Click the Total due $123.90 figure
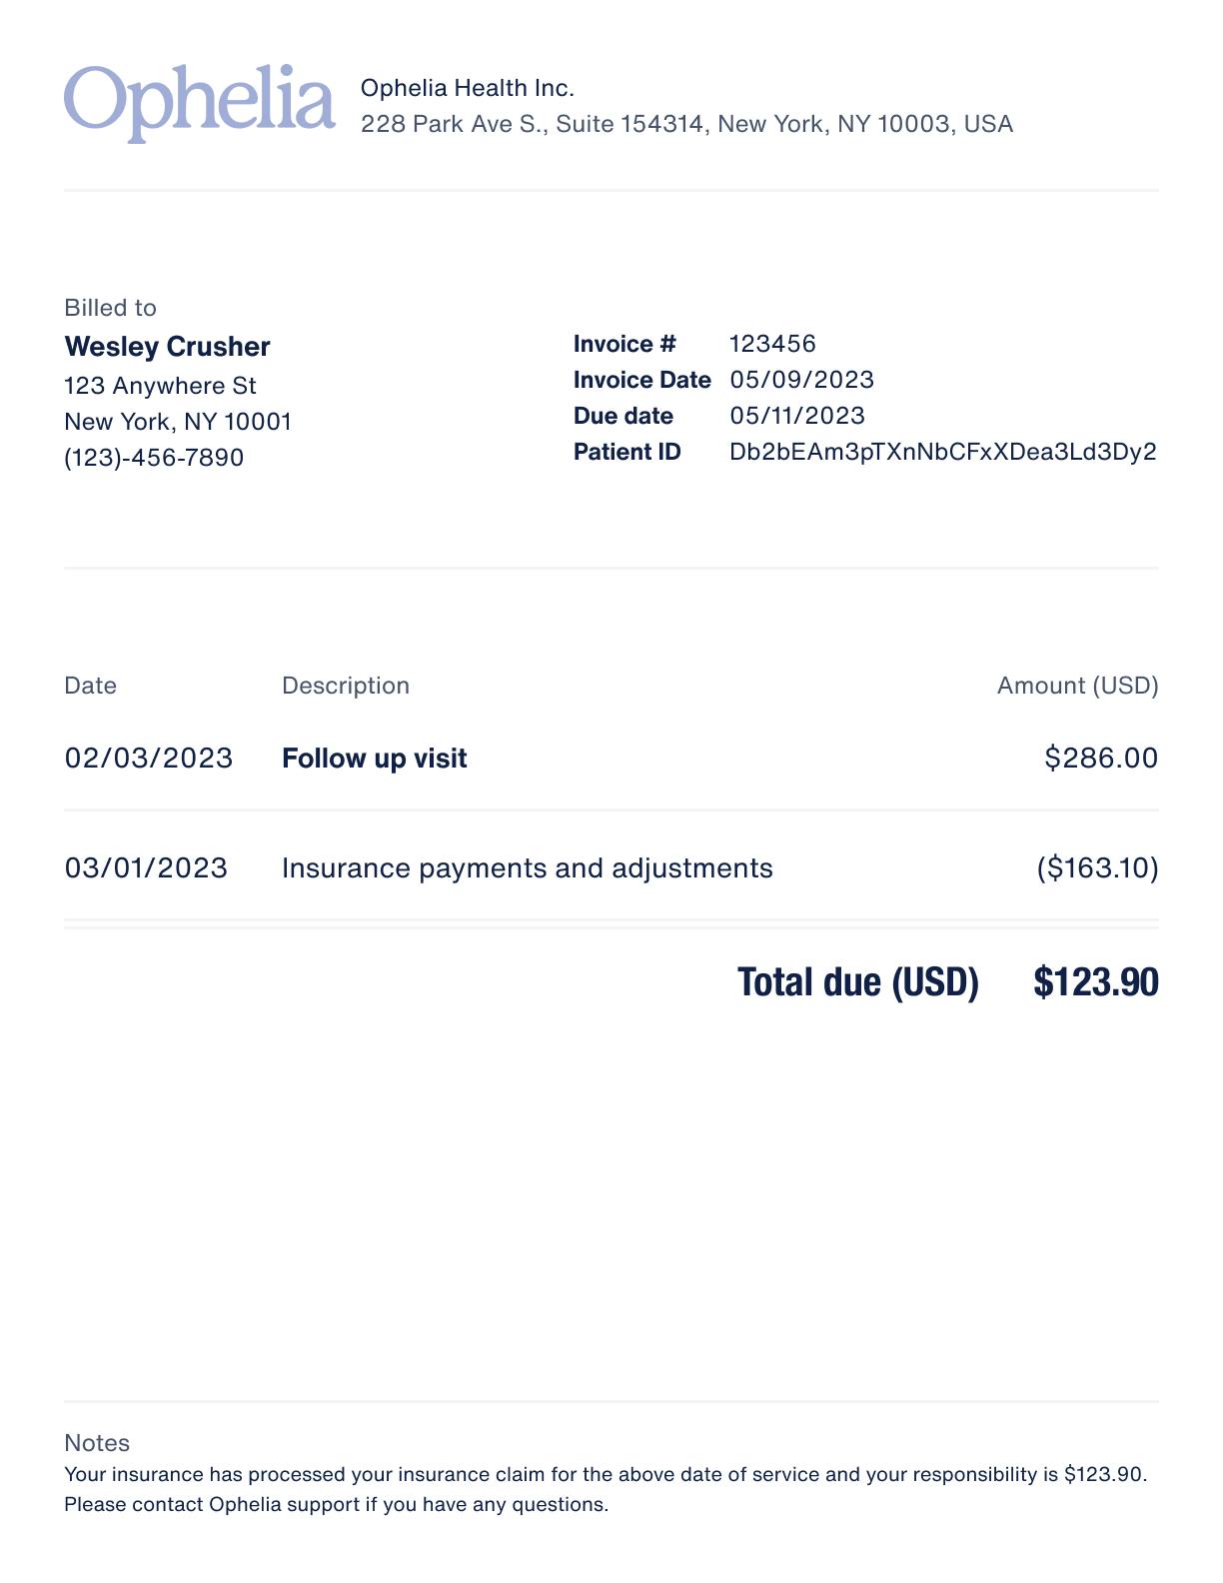This screenshot has height=1583, width=1223. pyautogui.click(x=1096, y=982)
